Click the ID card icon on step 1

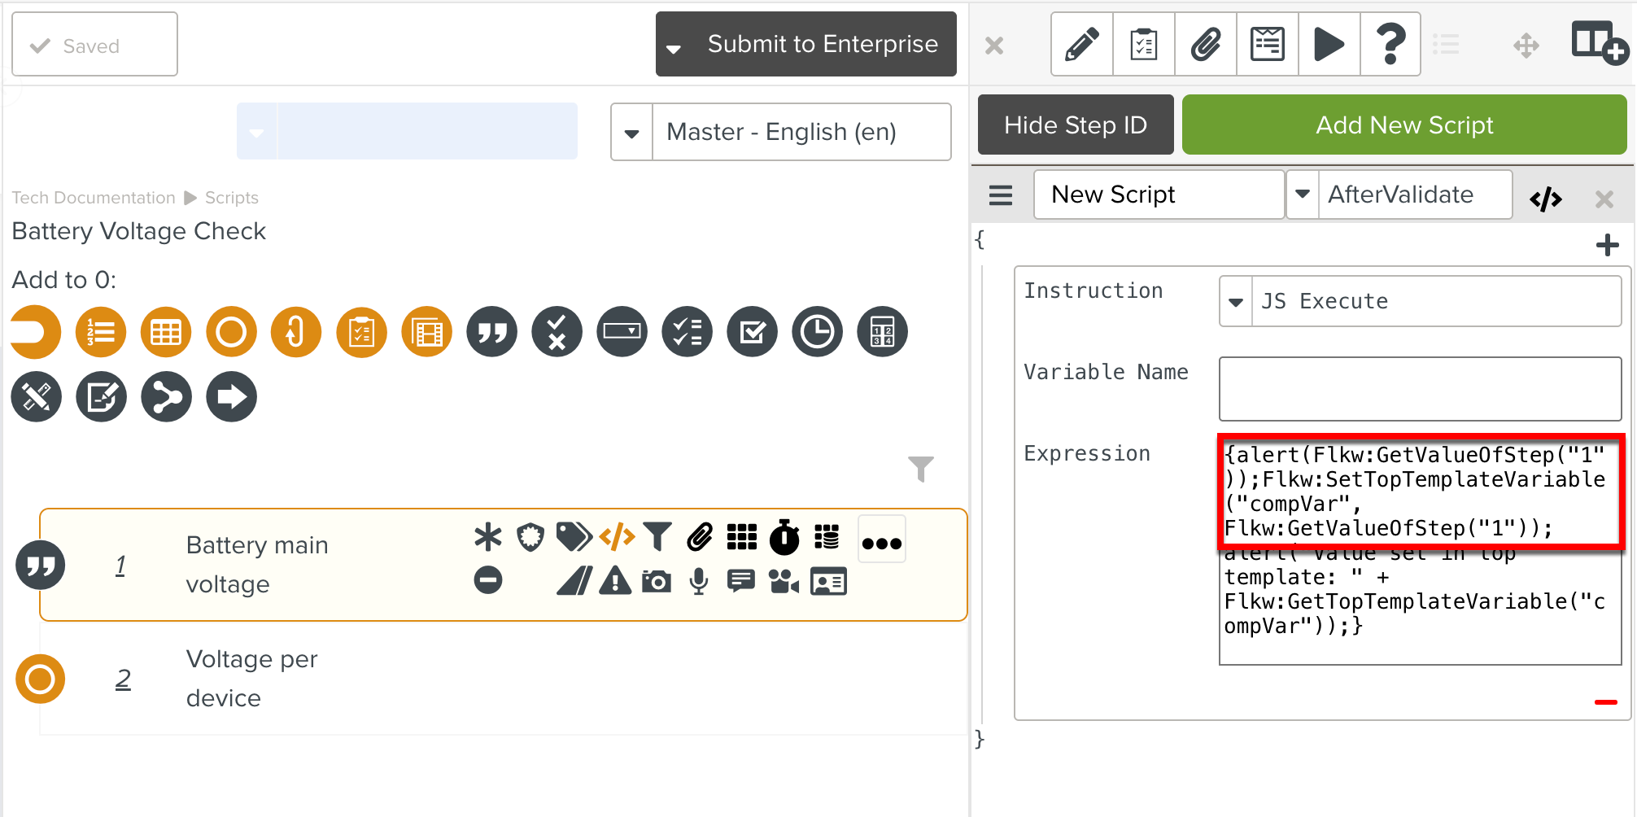[x=829, y=581]
